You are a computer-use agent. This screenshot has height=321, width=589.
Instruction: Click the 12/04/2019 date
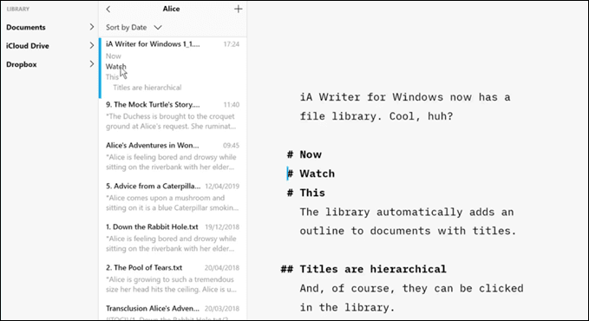click(x=222, y=186)
